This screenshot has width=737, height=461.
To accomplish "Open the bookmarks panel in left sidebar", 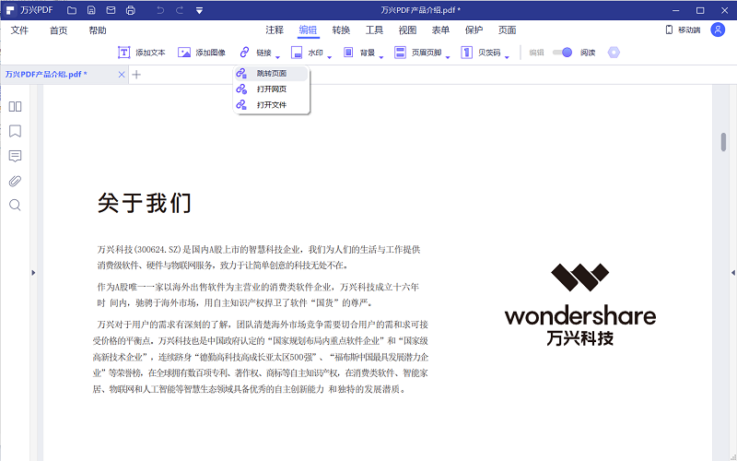I will tap(15, 131).
